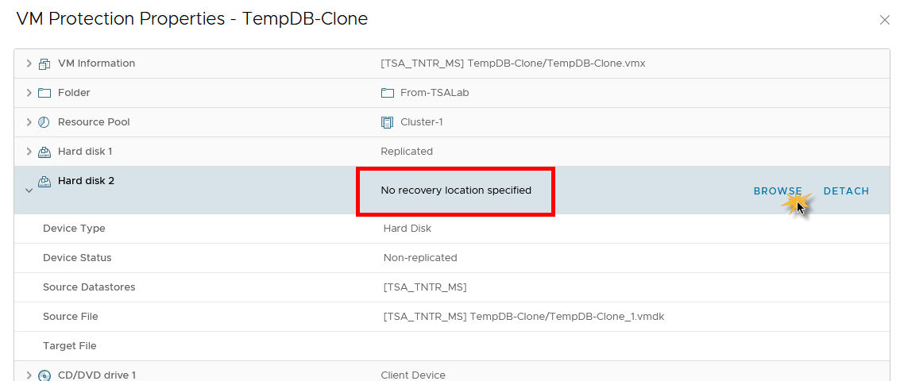The image size is (900, 381).
Task: Browse for a recovery location
Action: coord(778,191)
